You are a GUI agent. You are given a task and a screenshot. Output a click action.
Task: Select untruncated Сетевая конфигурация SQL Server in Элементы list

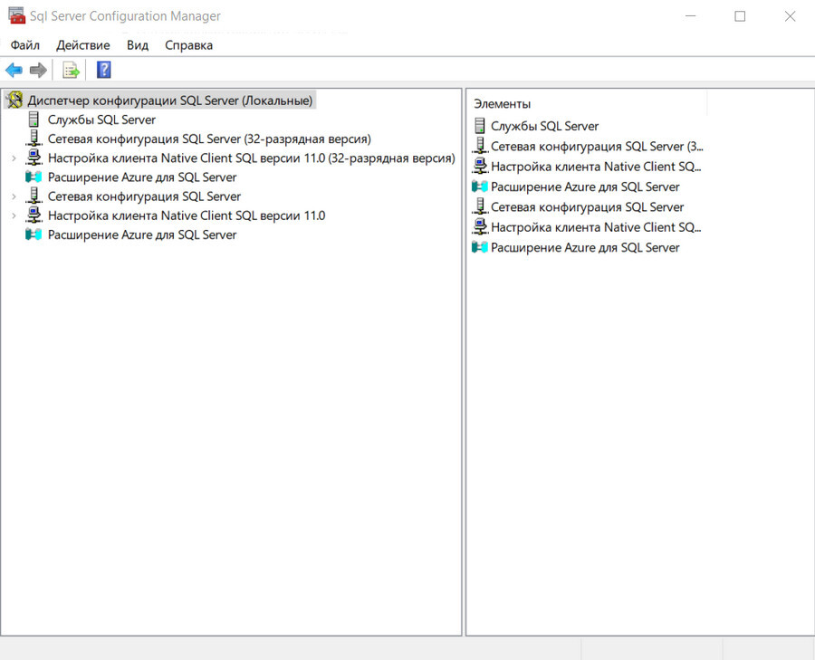(588, 206)
